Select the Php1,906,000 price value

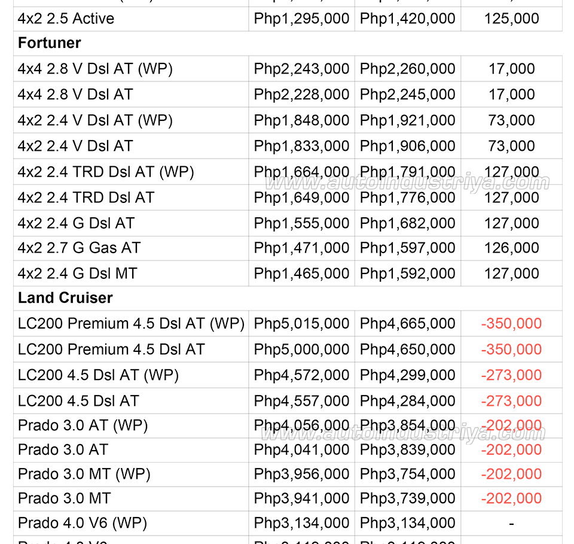(x=408, y=146)
